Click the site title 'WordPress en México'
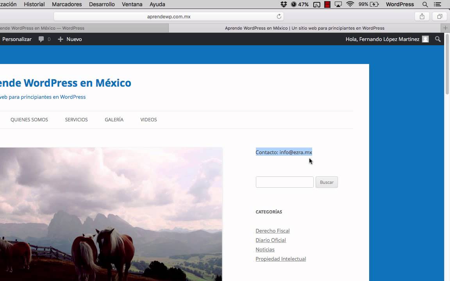The height and width of the screenshot is (281, 450). (x=77, y=83)
